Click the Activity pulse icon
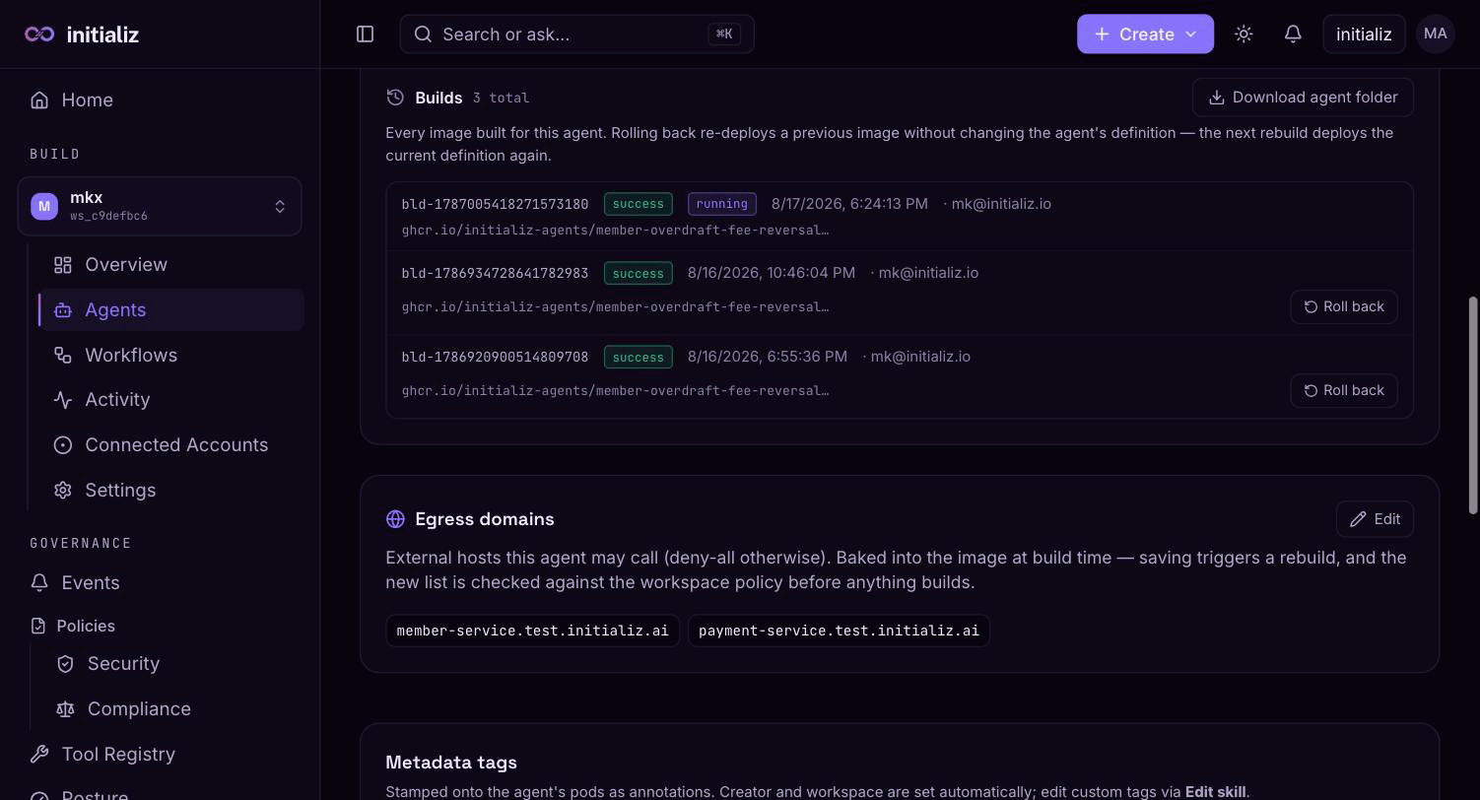 (x=63, y=400)
